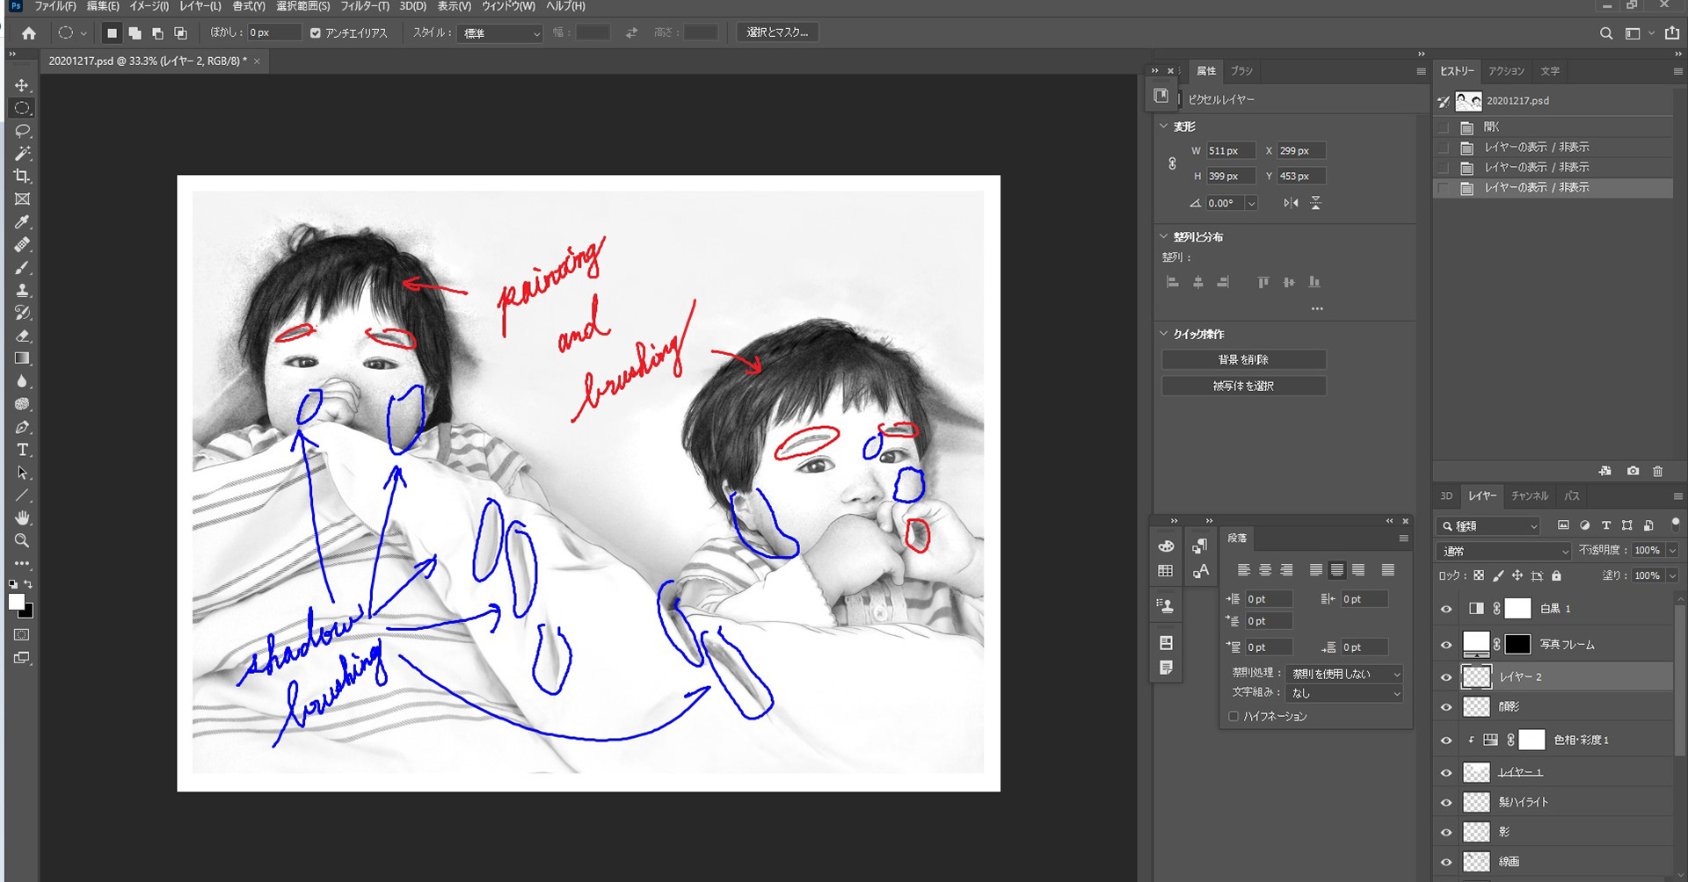Switch to the チャンネル tab
This screenshot has width=1688, height=882.
click(1529, 496)
